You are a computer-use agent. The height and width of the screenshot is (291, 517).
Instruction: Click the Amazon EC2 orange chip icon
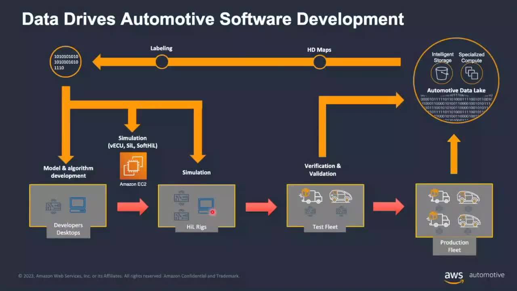[133, 166]
